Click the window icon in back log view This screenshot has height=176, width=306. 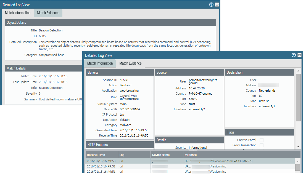click(x=217, y=5)
